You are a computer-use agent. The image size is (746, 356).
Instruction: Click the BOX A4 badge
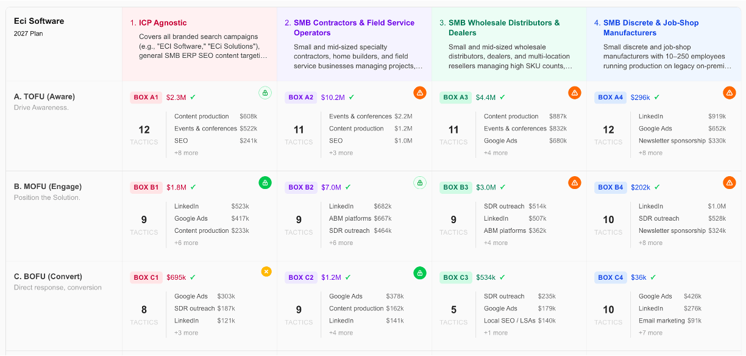(611, 98)
